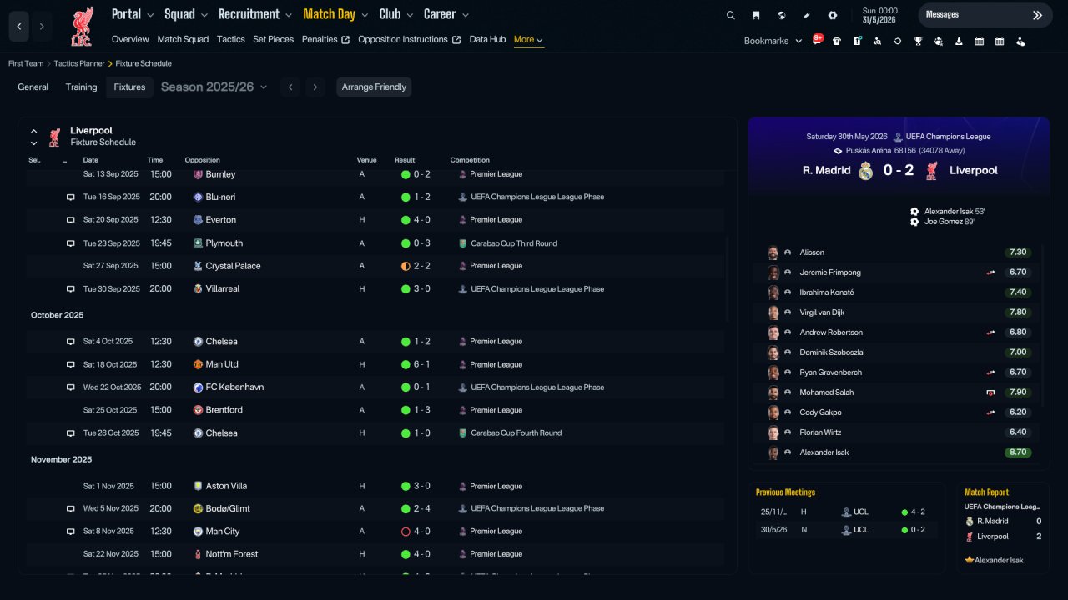
Task: Open the Set Pieces submenu item
Action: (274, 39)
